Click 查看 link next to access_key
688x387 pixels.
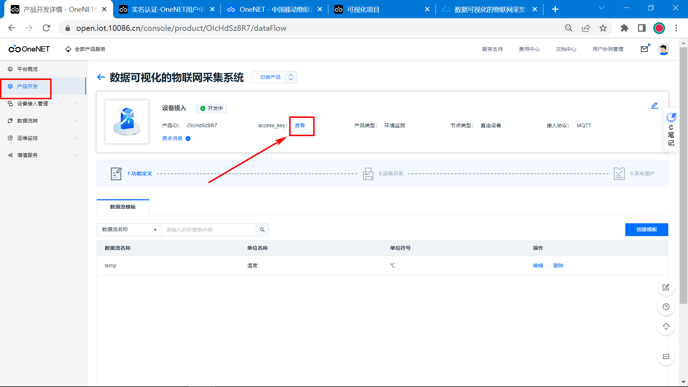click(300, 125)
